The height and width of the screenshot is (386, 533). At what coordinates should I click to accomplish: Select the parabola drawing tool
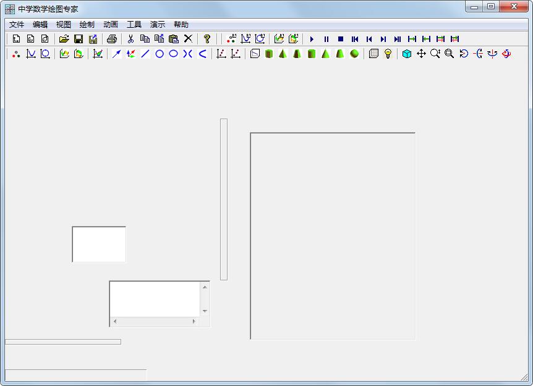point(202,54)
